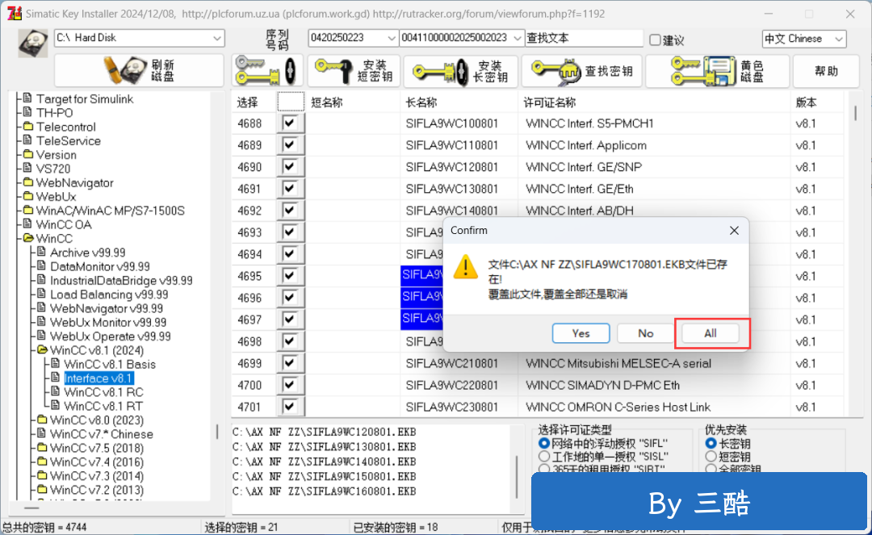Click the document icon beside WinCC v8.1 Basis
The image size is (872, 535).
coord(55,363)
